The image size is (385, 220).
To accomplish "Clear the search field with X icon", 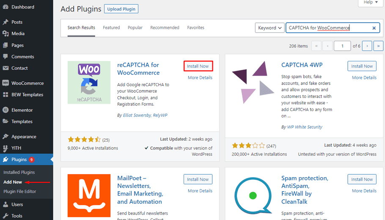I will [x=374, y=28].
